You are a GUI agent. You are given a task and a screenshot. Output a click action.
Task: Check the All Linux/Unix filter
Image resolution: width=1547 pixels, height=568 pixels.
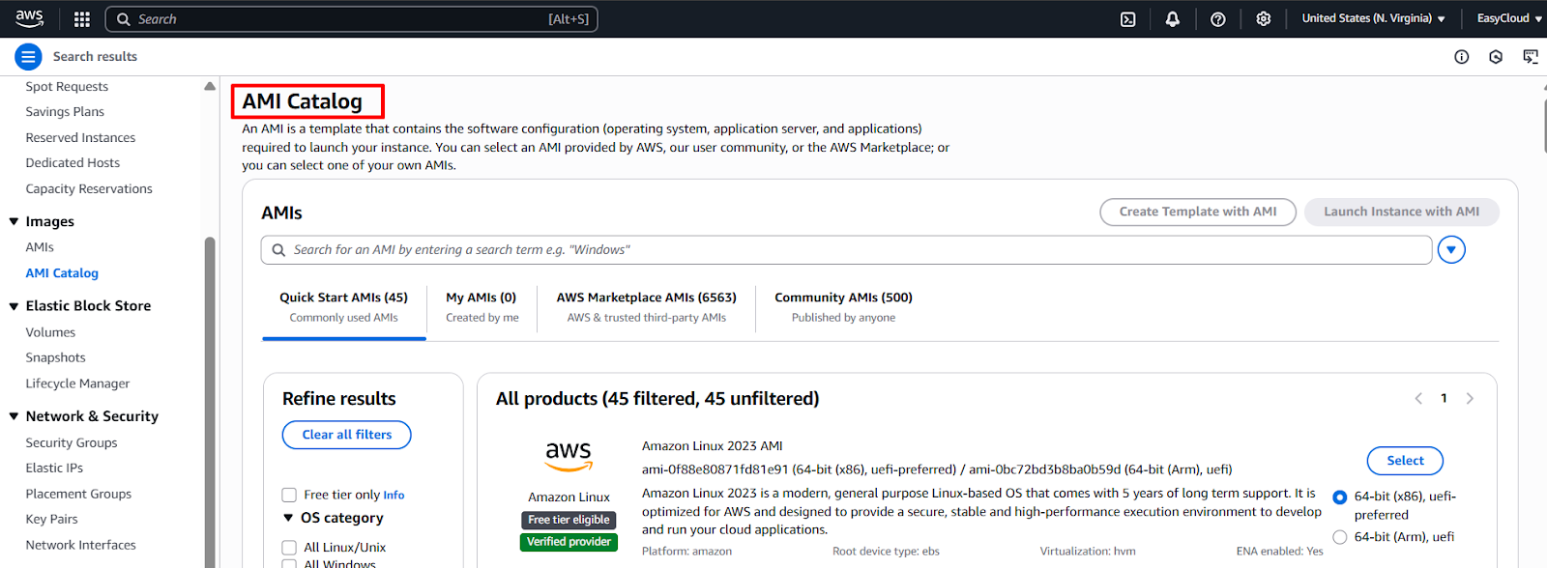[x=289, y=548]
